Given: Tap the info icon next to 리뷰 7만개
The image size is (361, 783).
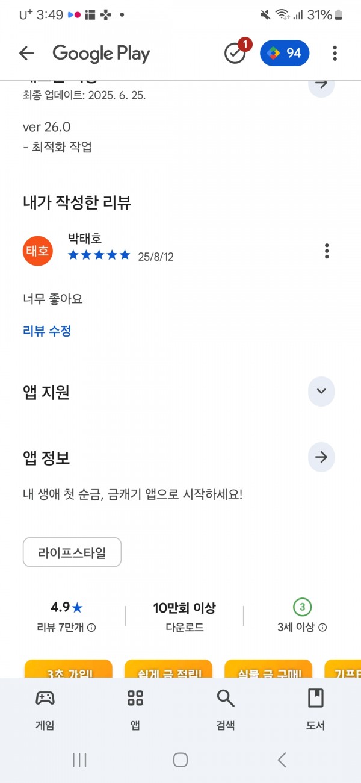Looking at the screenshot, I should pos(91,628).
